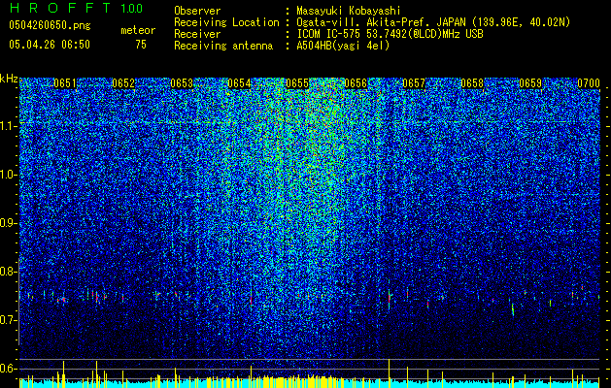Click the 0651 time marker
The image size is (611, 388).
pyautogui.click(x=65, y=83)
